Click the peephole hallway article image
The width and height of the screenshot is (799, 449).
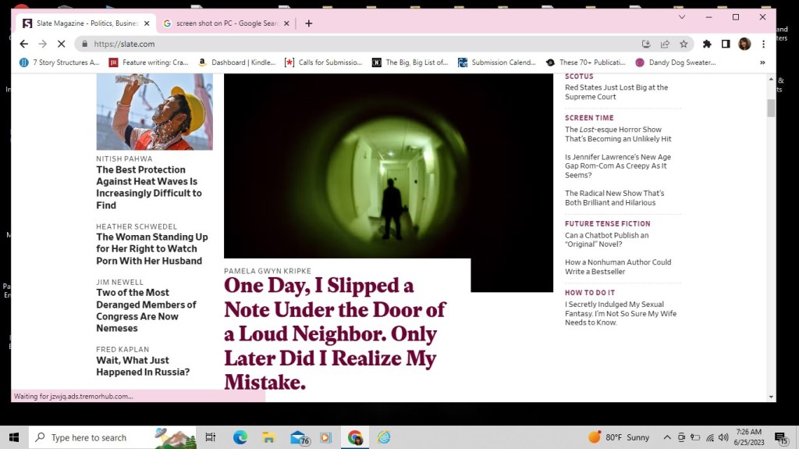click(x=388, y=166)
